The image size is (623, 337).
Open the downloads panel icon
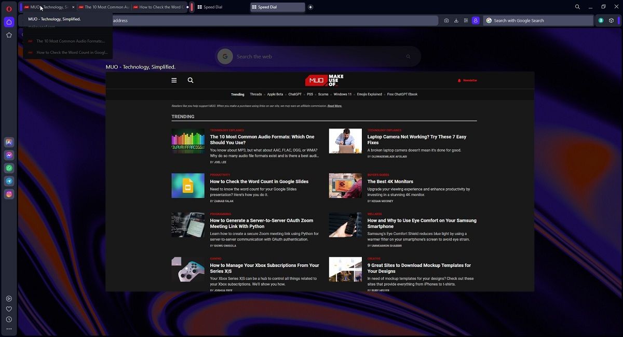tap(456, 21)
